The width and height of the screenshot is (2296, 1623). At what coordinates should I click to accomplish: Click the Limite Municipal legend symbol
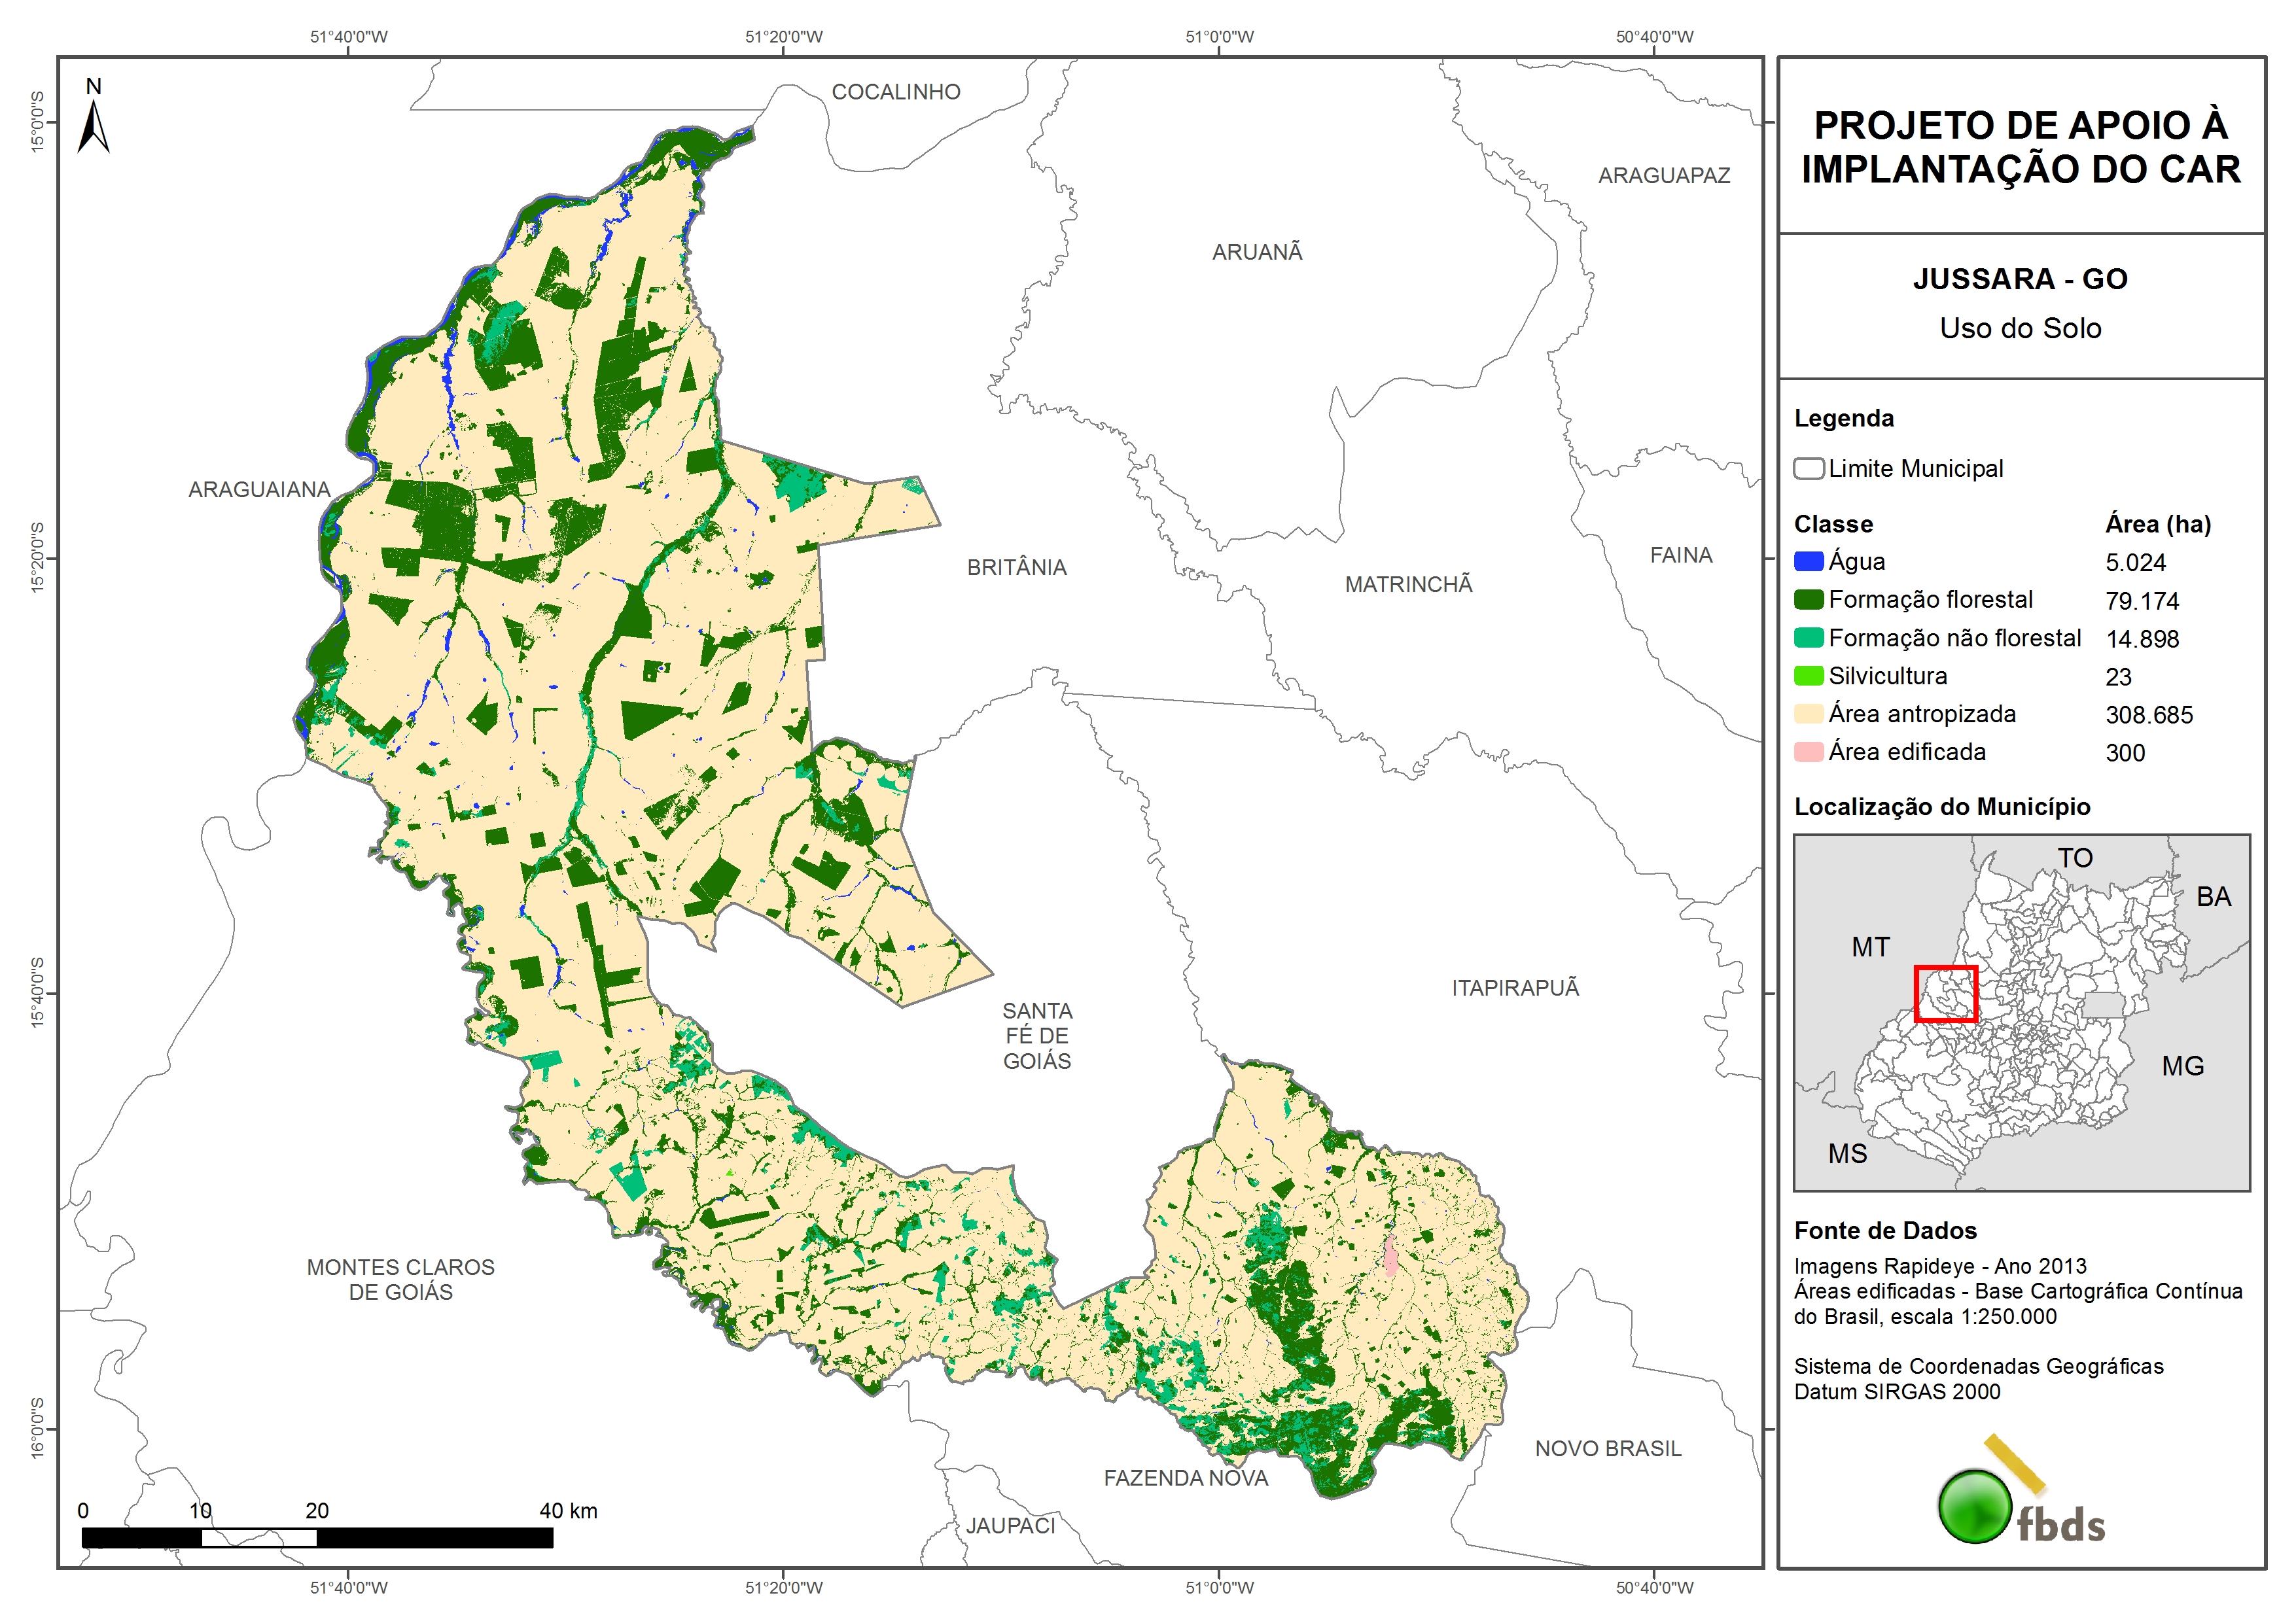[x=1808, y=469]
